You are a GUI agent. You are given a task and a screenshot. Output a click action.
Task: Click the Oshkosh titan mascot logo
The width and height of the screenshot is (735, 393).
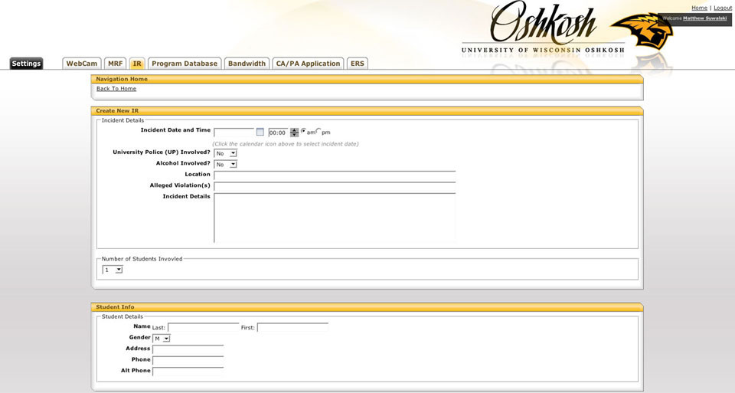642,31
